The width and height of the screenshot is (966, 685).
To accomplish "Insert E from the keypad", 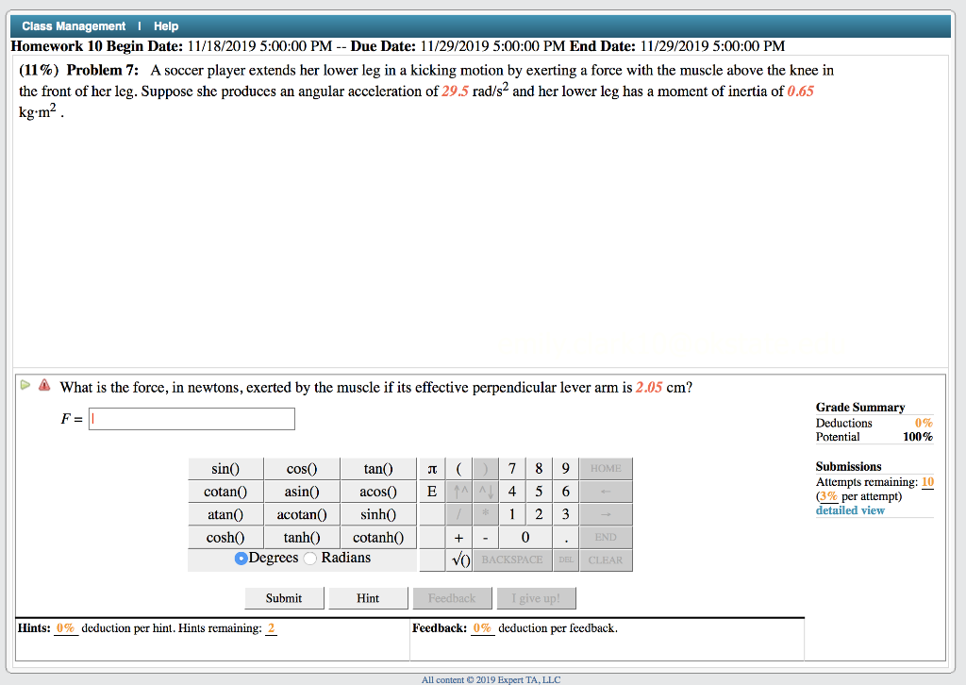I will pos(430,491).
